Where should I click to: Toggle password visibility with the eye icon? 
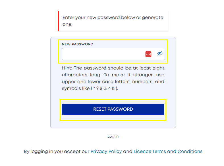point(160,54)
